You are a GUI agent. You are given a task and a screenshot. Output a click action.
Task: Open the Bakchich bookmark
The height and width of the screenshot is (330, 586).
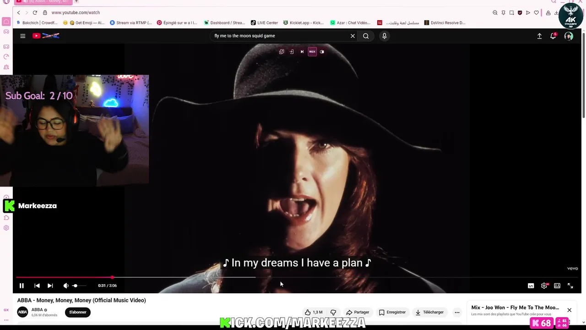[37, 22]
